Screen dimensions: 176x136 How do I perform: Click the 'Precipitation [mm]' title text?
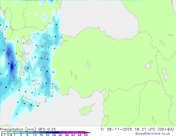18,129
